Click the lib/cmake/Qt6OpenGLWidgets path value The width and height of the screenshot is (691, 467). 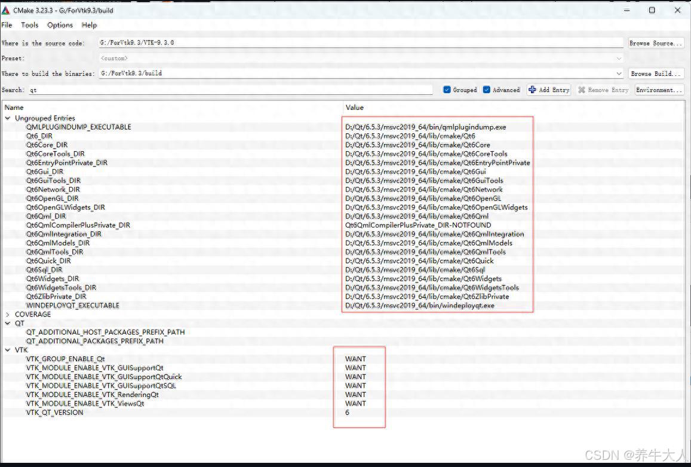pos(437,207)
